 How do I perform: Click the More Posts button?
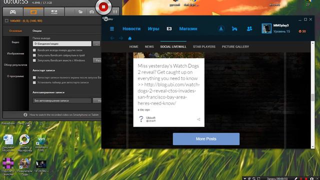point(206,139)
